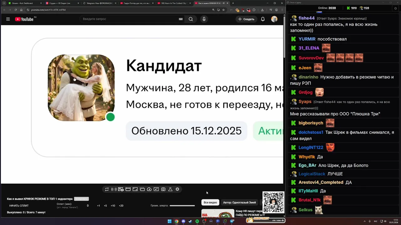401x225 pixels.
Task: Go back in the browser
Action: pyautogui.click(x=4, y=10)
